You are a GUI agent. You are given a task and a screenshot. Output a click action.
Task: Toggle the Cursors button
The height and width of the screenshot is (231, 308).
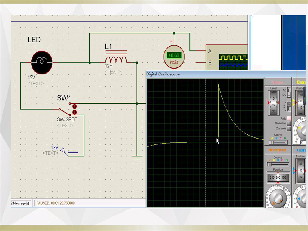pos(289,128)
